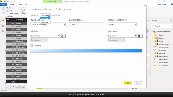173x97 pixels.
Task: Click the Copy icon in the Clipboard group
Action: (8, 11)
